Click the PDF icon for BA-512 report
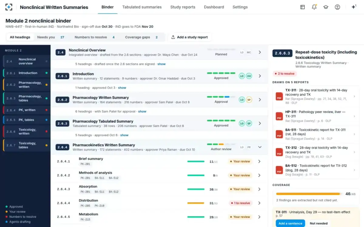 coord(279,170)
